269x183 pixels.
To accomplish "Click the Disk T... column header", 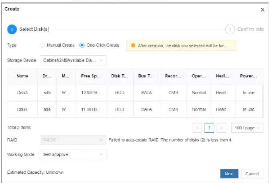I will point(120,76).
